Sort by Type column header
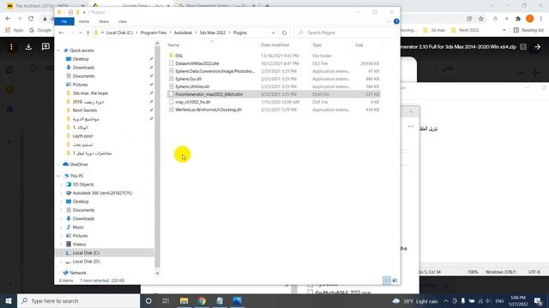Image resolution: width=549 pixels, height=308 pixels. coord(317,45)
